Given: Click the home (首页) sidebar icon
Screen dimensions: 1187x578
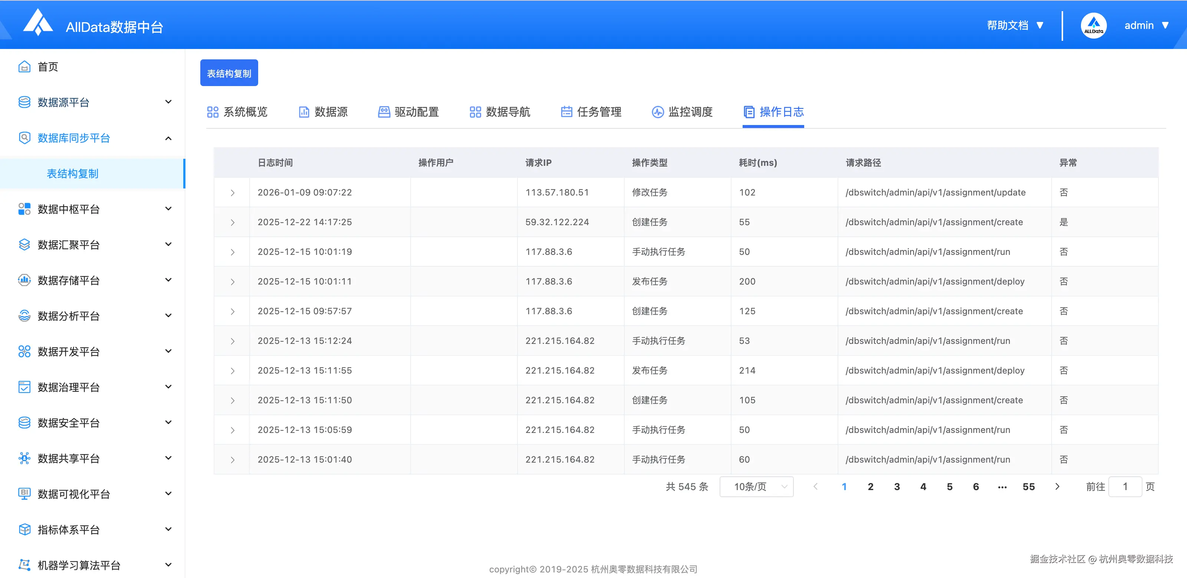Looking at the screenshot, I should 24,67.
